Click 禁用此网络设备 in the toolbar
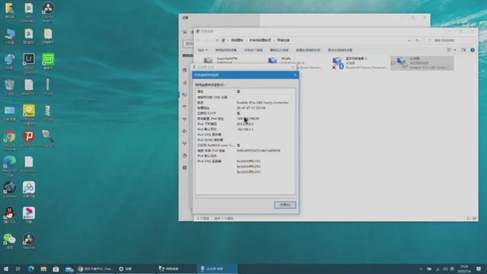The image size is (487, 274). pos(226,50)
